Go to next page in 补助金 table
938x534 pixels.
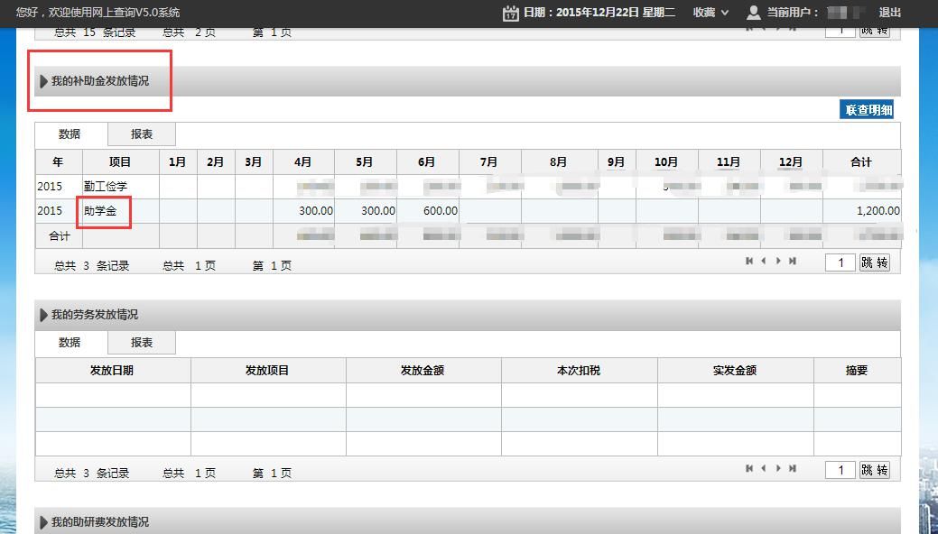click(778, 262)
